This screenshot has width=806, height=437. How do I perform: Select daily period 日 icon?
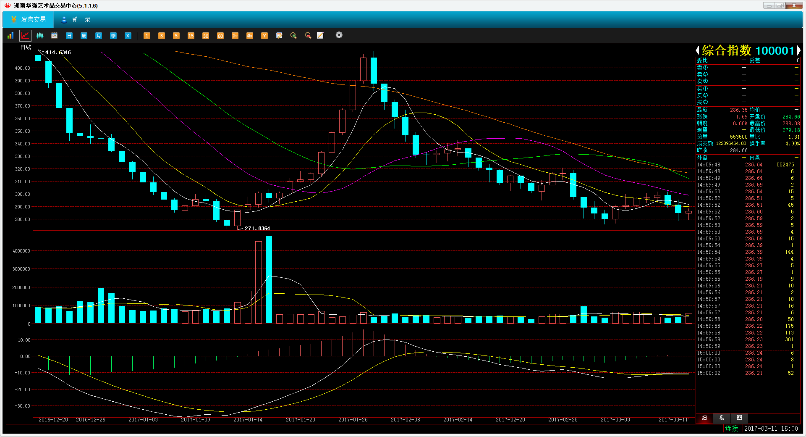pos(69,36)
